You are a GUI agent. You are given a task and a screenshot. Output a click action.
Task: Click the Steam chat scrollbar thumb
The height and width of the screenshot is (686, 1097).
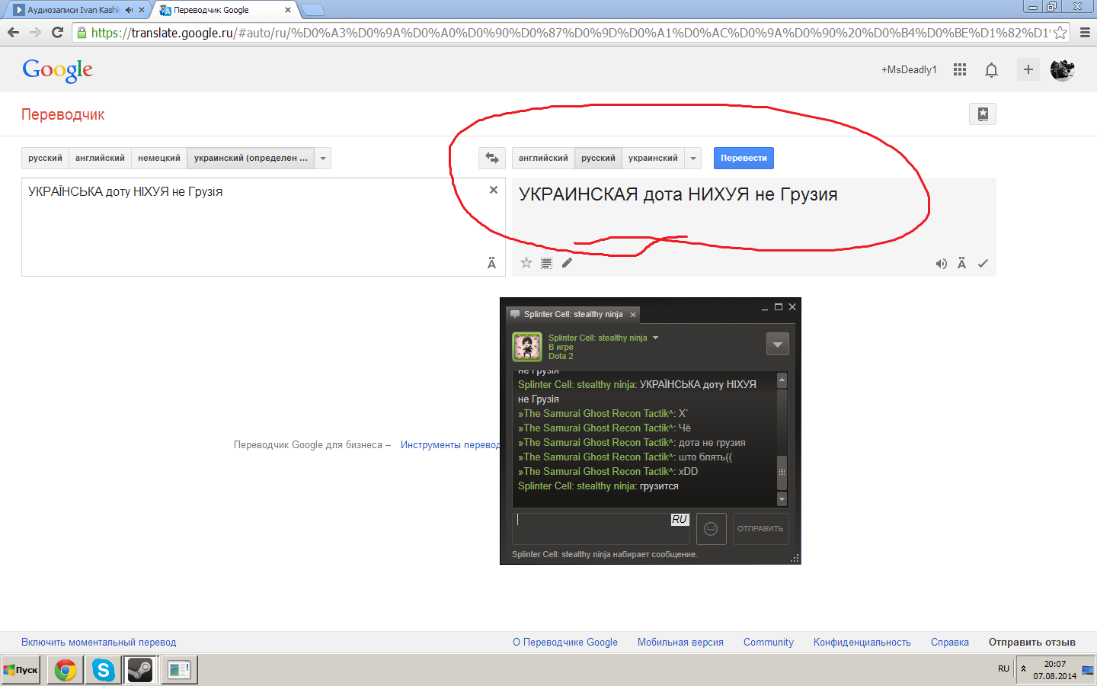(782, 471)
